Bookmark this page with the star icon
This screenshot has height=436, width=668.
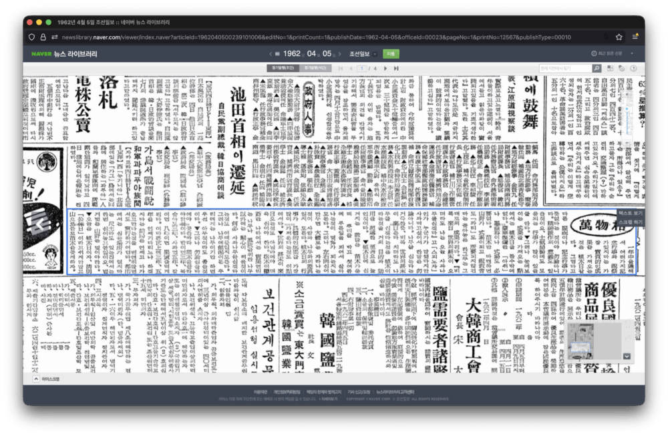coord(619,37)
